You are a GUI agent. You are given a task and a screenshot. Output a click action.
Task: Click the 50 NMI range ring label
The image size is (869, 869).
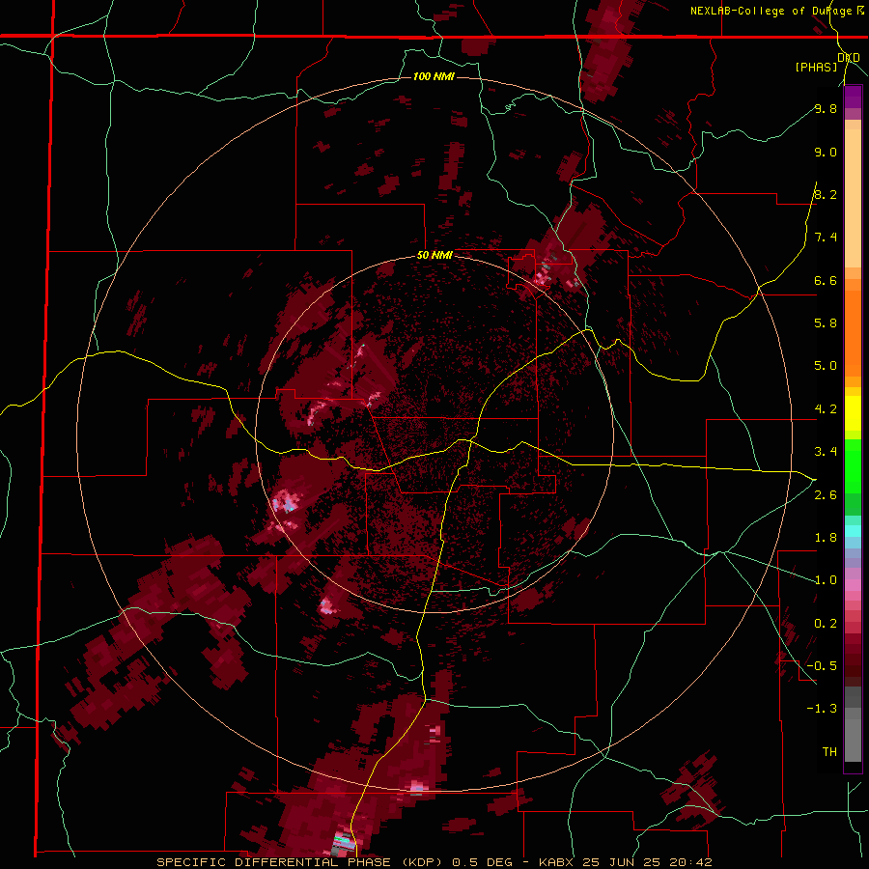434,256
